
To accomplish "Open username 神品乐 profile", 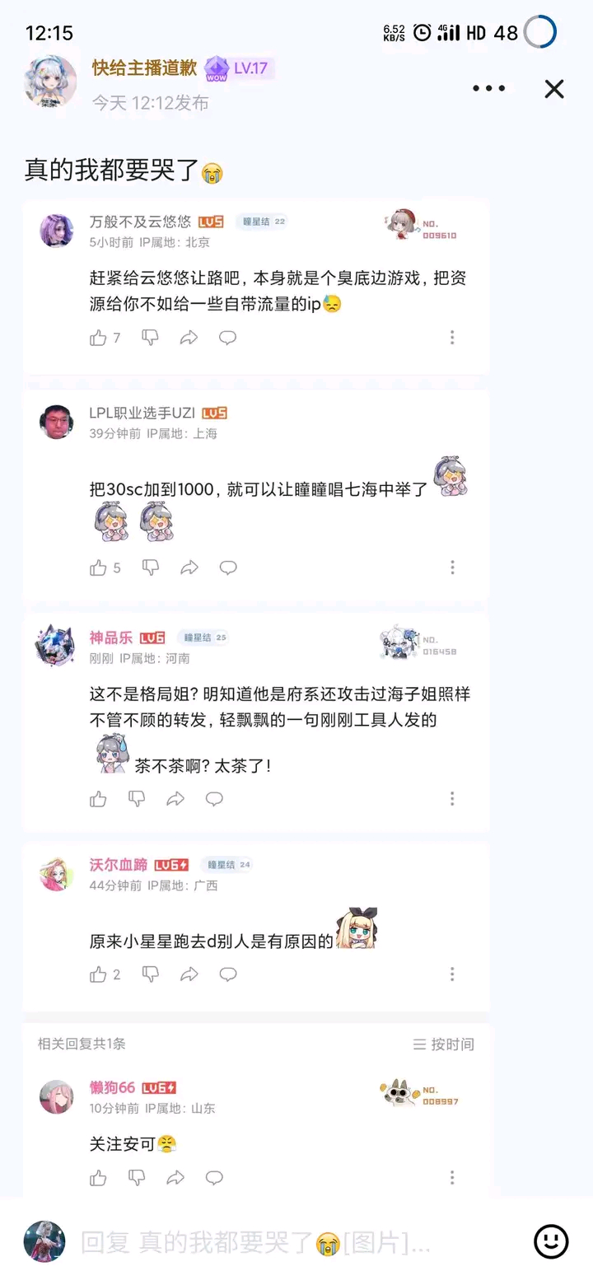I will (x=111, y=638).
